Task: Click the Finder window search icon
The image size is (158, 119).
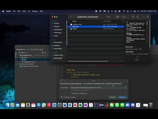Action: [x=148, y=17]
